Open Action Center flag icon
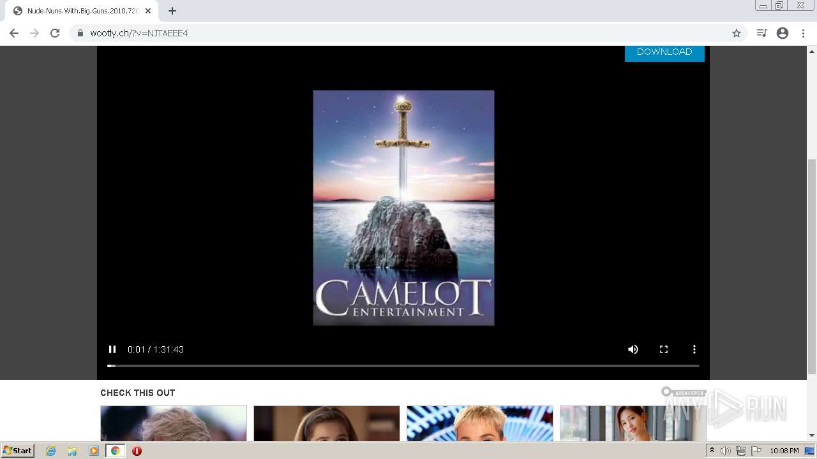This screenshot has height=459, width=817. click(756, 451)
